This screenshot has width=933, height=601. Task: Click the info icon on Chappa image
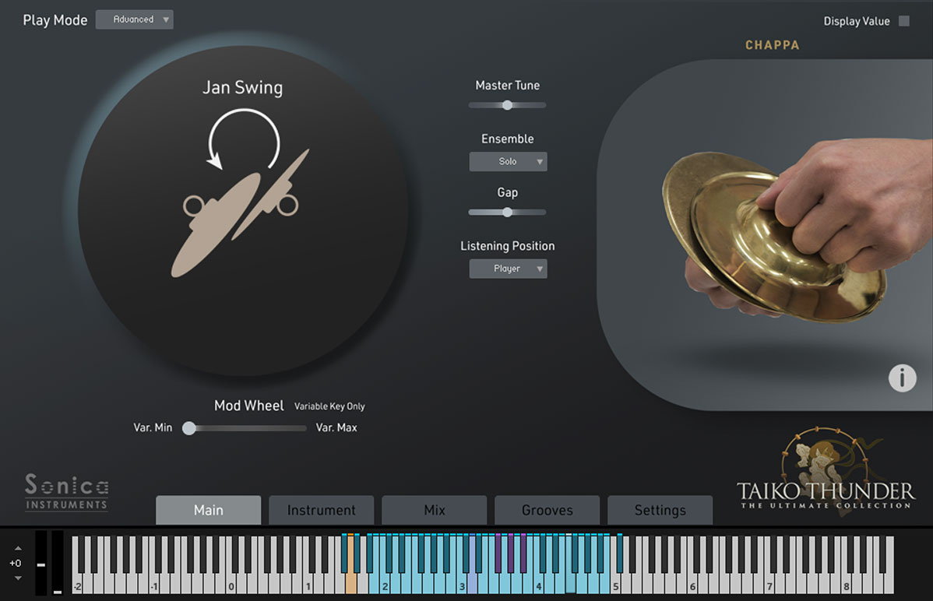902,378
